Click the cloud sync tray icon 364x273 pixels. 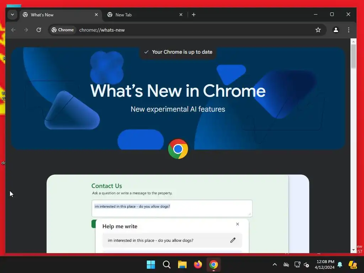click(286, 264)
